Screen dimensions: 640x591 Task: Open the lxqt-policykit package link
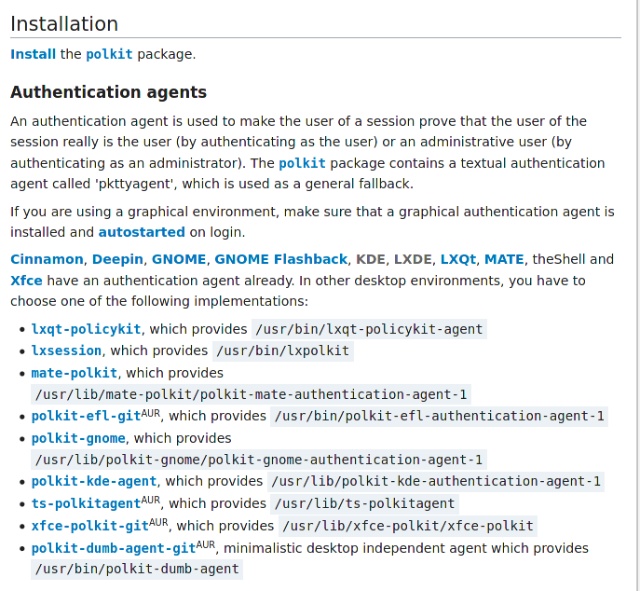tap(86, 329)
